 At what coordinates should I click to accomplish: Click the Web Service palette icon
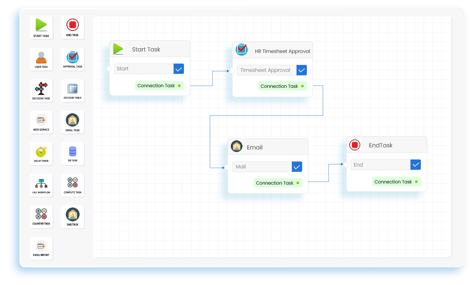41,122
